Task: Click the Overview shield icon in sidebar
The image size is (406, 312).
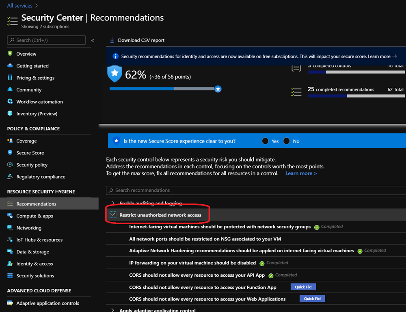Action: 10,54
